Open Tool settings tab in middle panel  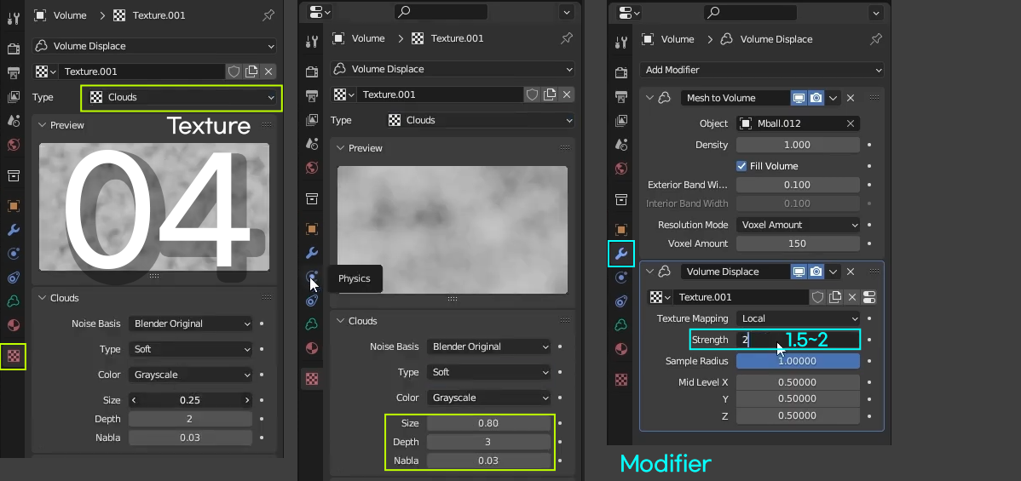pos(312,42)
